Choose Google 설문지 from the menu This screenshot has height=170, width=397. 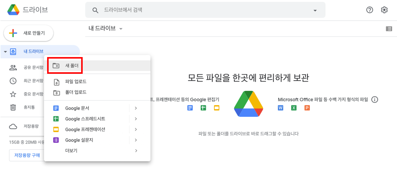coord(97,140)
